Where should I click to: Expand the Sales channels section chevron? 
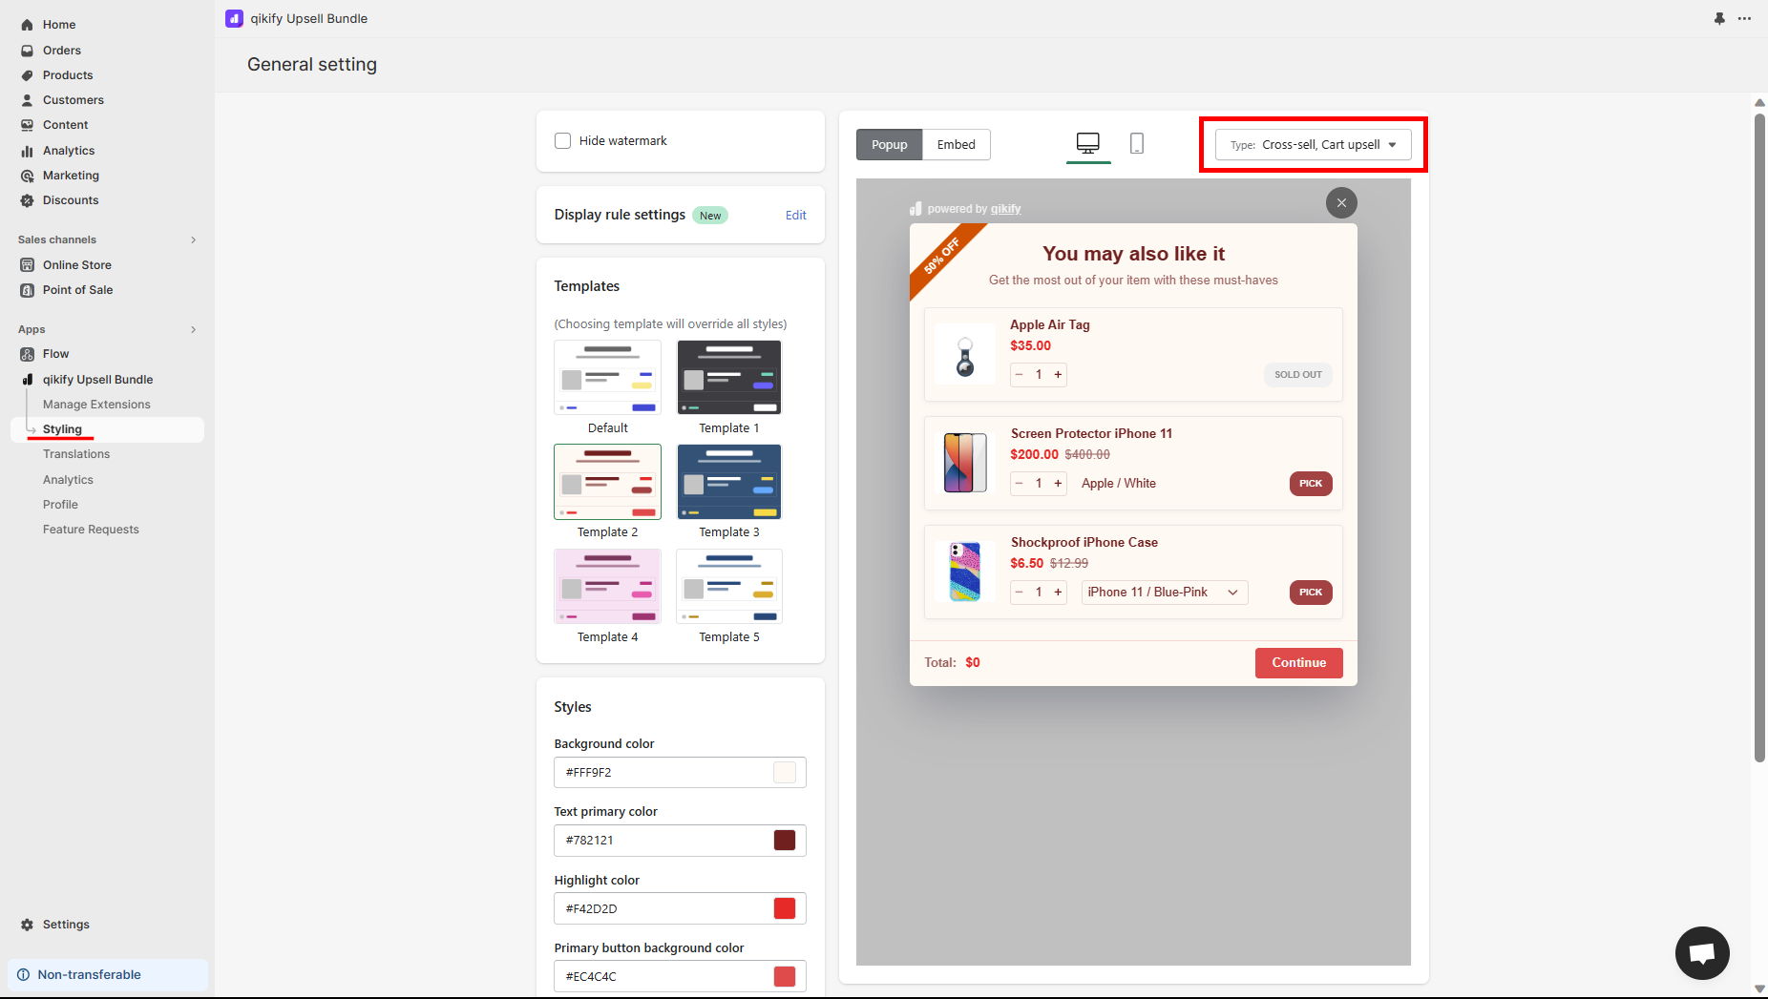[x=193, y=239]
